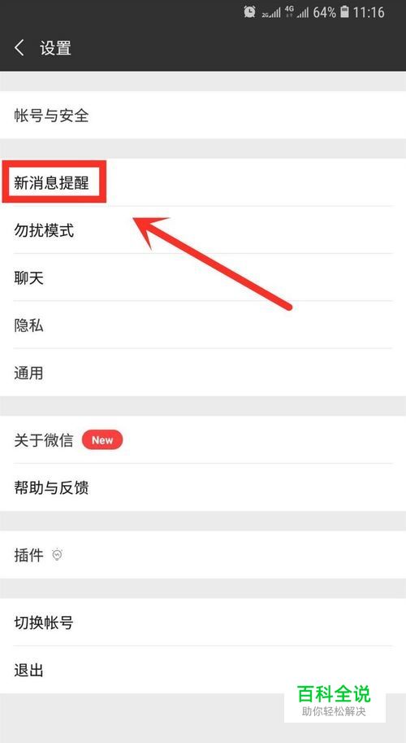
Task: Tap the lightbulb icon beside 插件
Action: 57,554
